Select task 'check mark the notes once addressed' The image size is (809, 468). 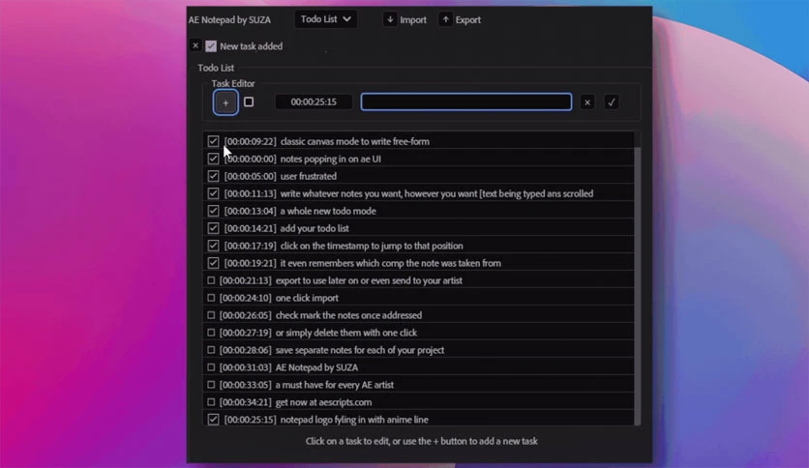[348, 315]
